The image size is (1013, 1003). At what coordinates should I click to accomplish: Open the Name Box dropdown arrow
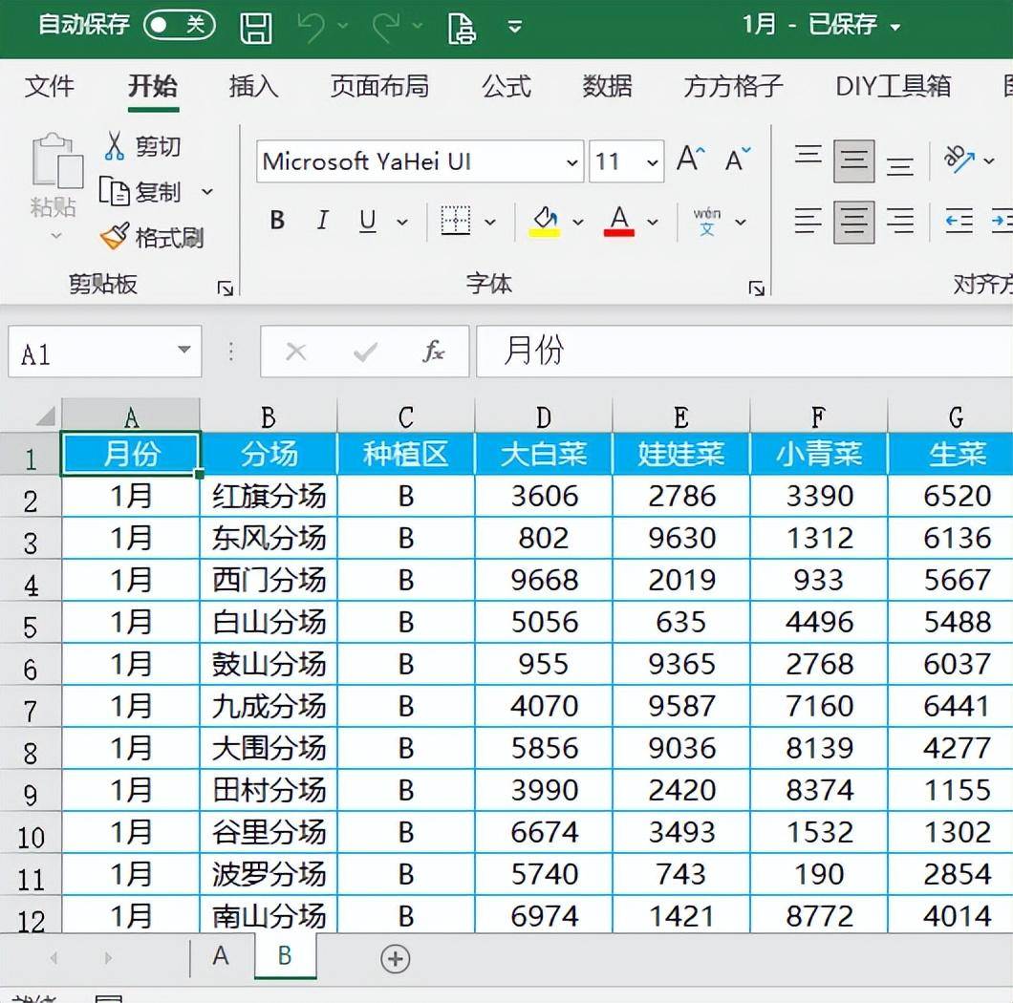184,350
